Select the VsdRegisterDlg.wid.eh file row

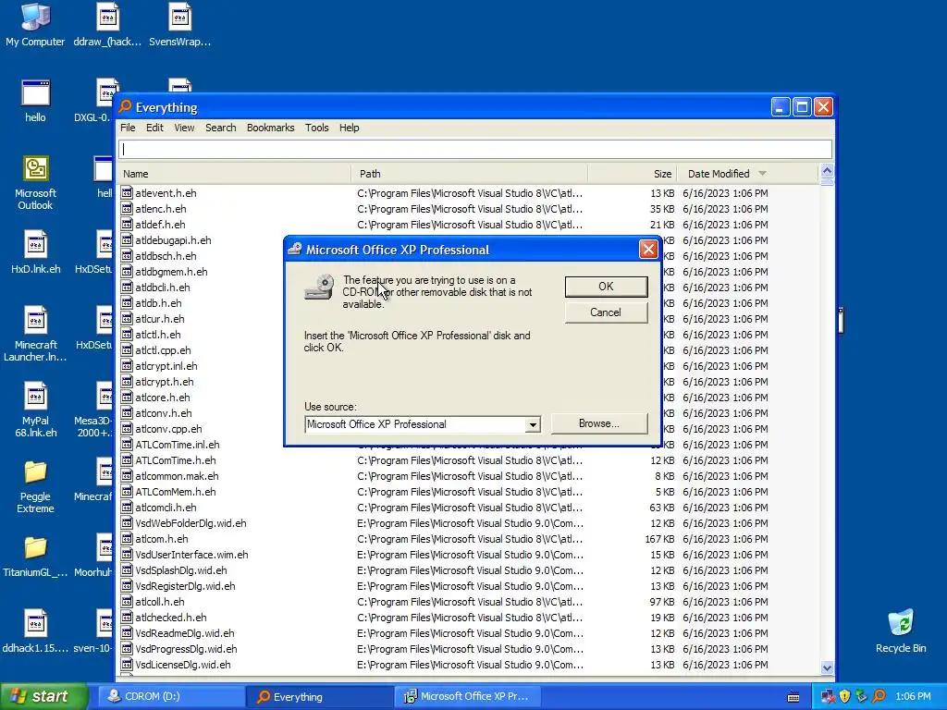coord(467,585)
